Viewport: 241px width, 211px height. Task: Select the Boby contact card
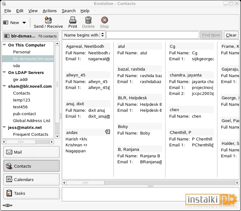(x=139, y=130)
